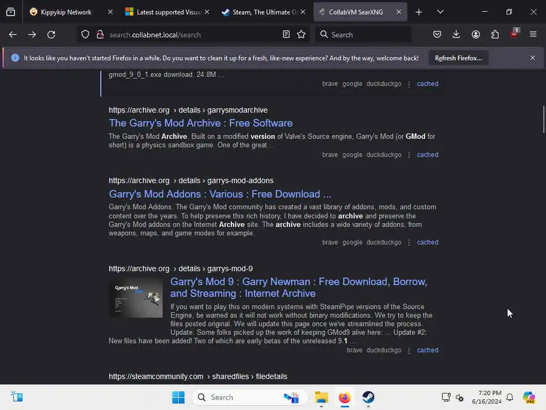Screen dimensions: 546x410
Task: Select the CollabVM SearXNG tab
Action: [x=356, y=12]
